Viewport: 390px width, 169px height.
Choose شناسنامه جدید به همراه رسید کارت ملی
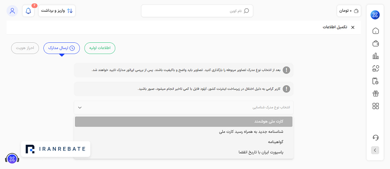coord(184,132)
